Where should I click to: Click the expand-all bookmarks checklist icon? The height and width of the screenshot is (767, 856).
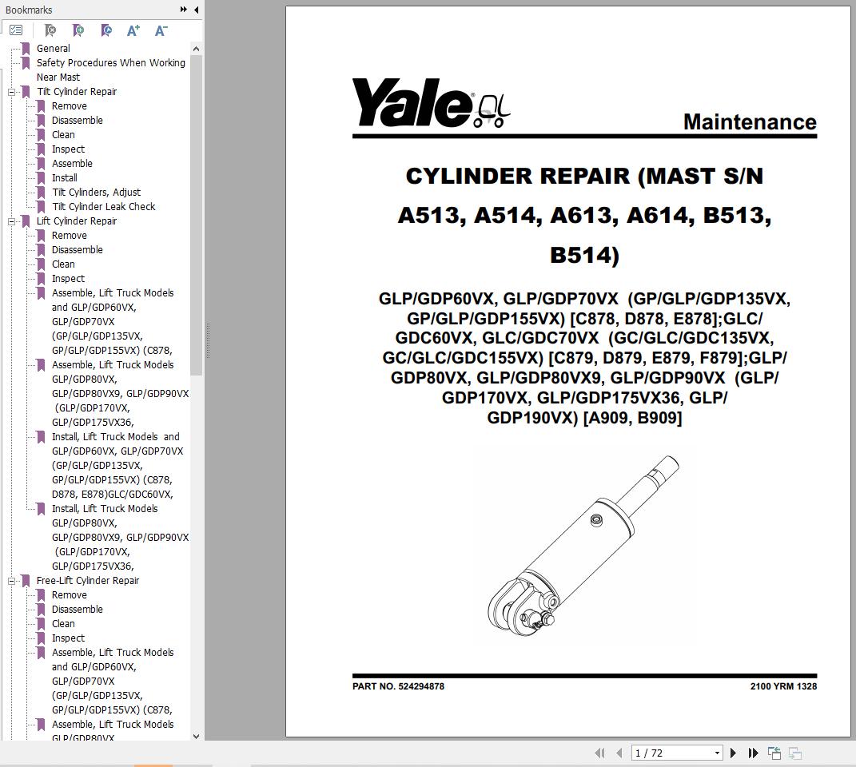pyautogui.click(x=16, y=30)
